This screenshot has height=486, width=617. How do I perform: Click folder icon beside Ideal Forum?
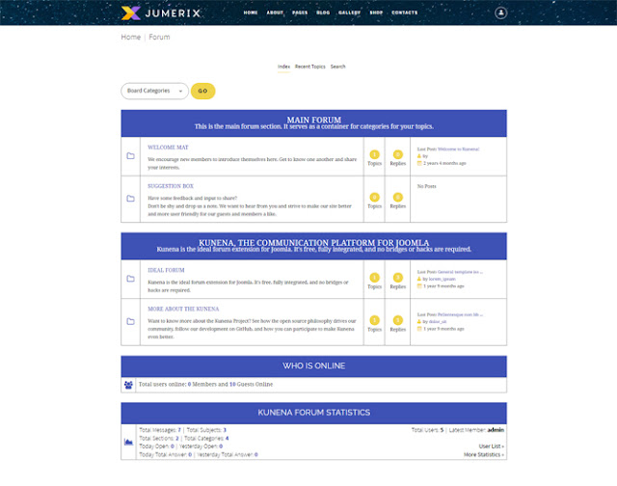click(131, 279)
